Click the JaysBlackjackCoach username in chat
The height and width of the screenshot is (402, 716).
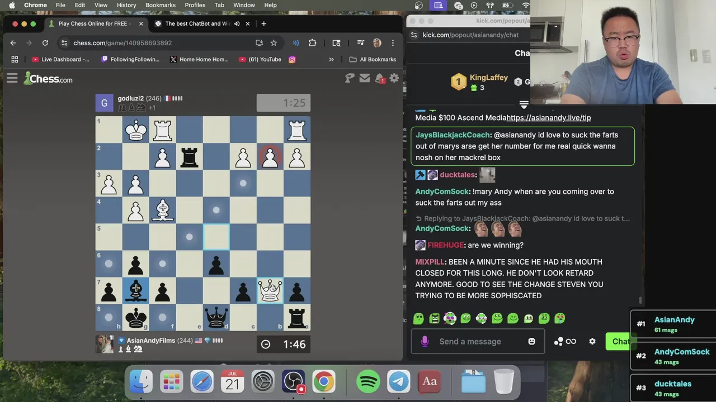453,135
